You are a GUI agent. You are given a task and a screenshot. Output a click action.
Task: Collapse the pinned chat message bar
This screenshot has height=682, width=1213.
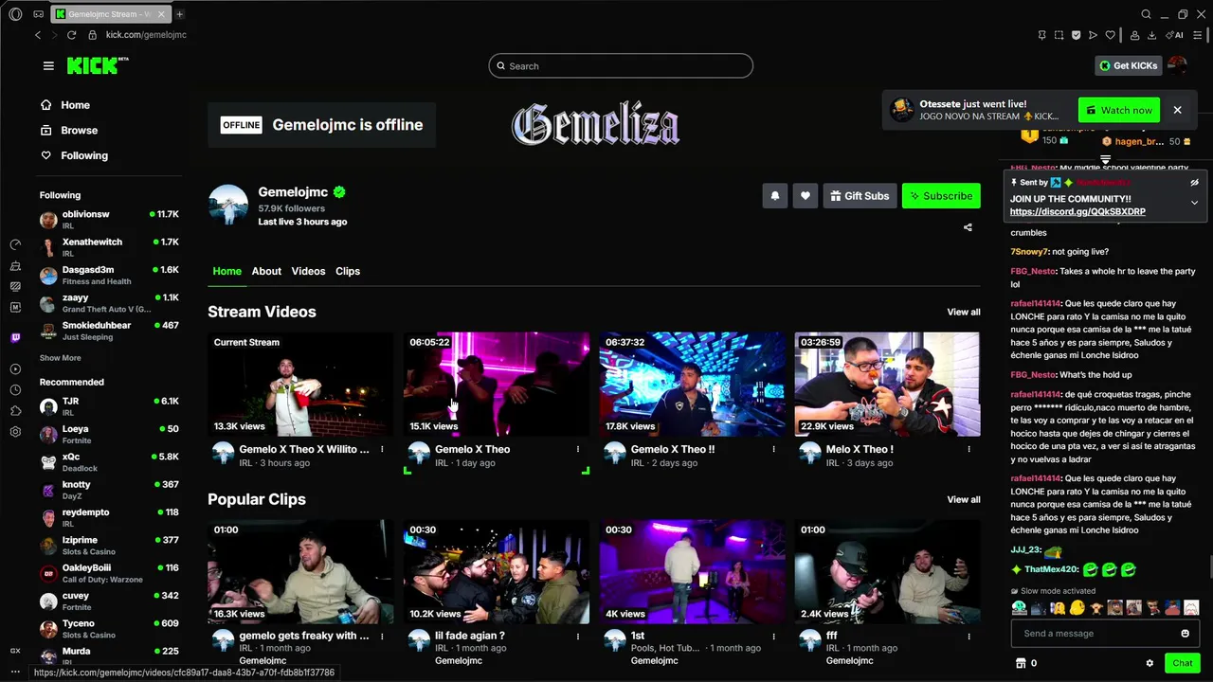pyautogui.click(x=1194, y=182)
